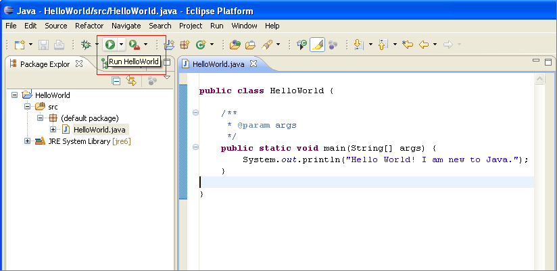Open the Run dropdown arrow

122,45
